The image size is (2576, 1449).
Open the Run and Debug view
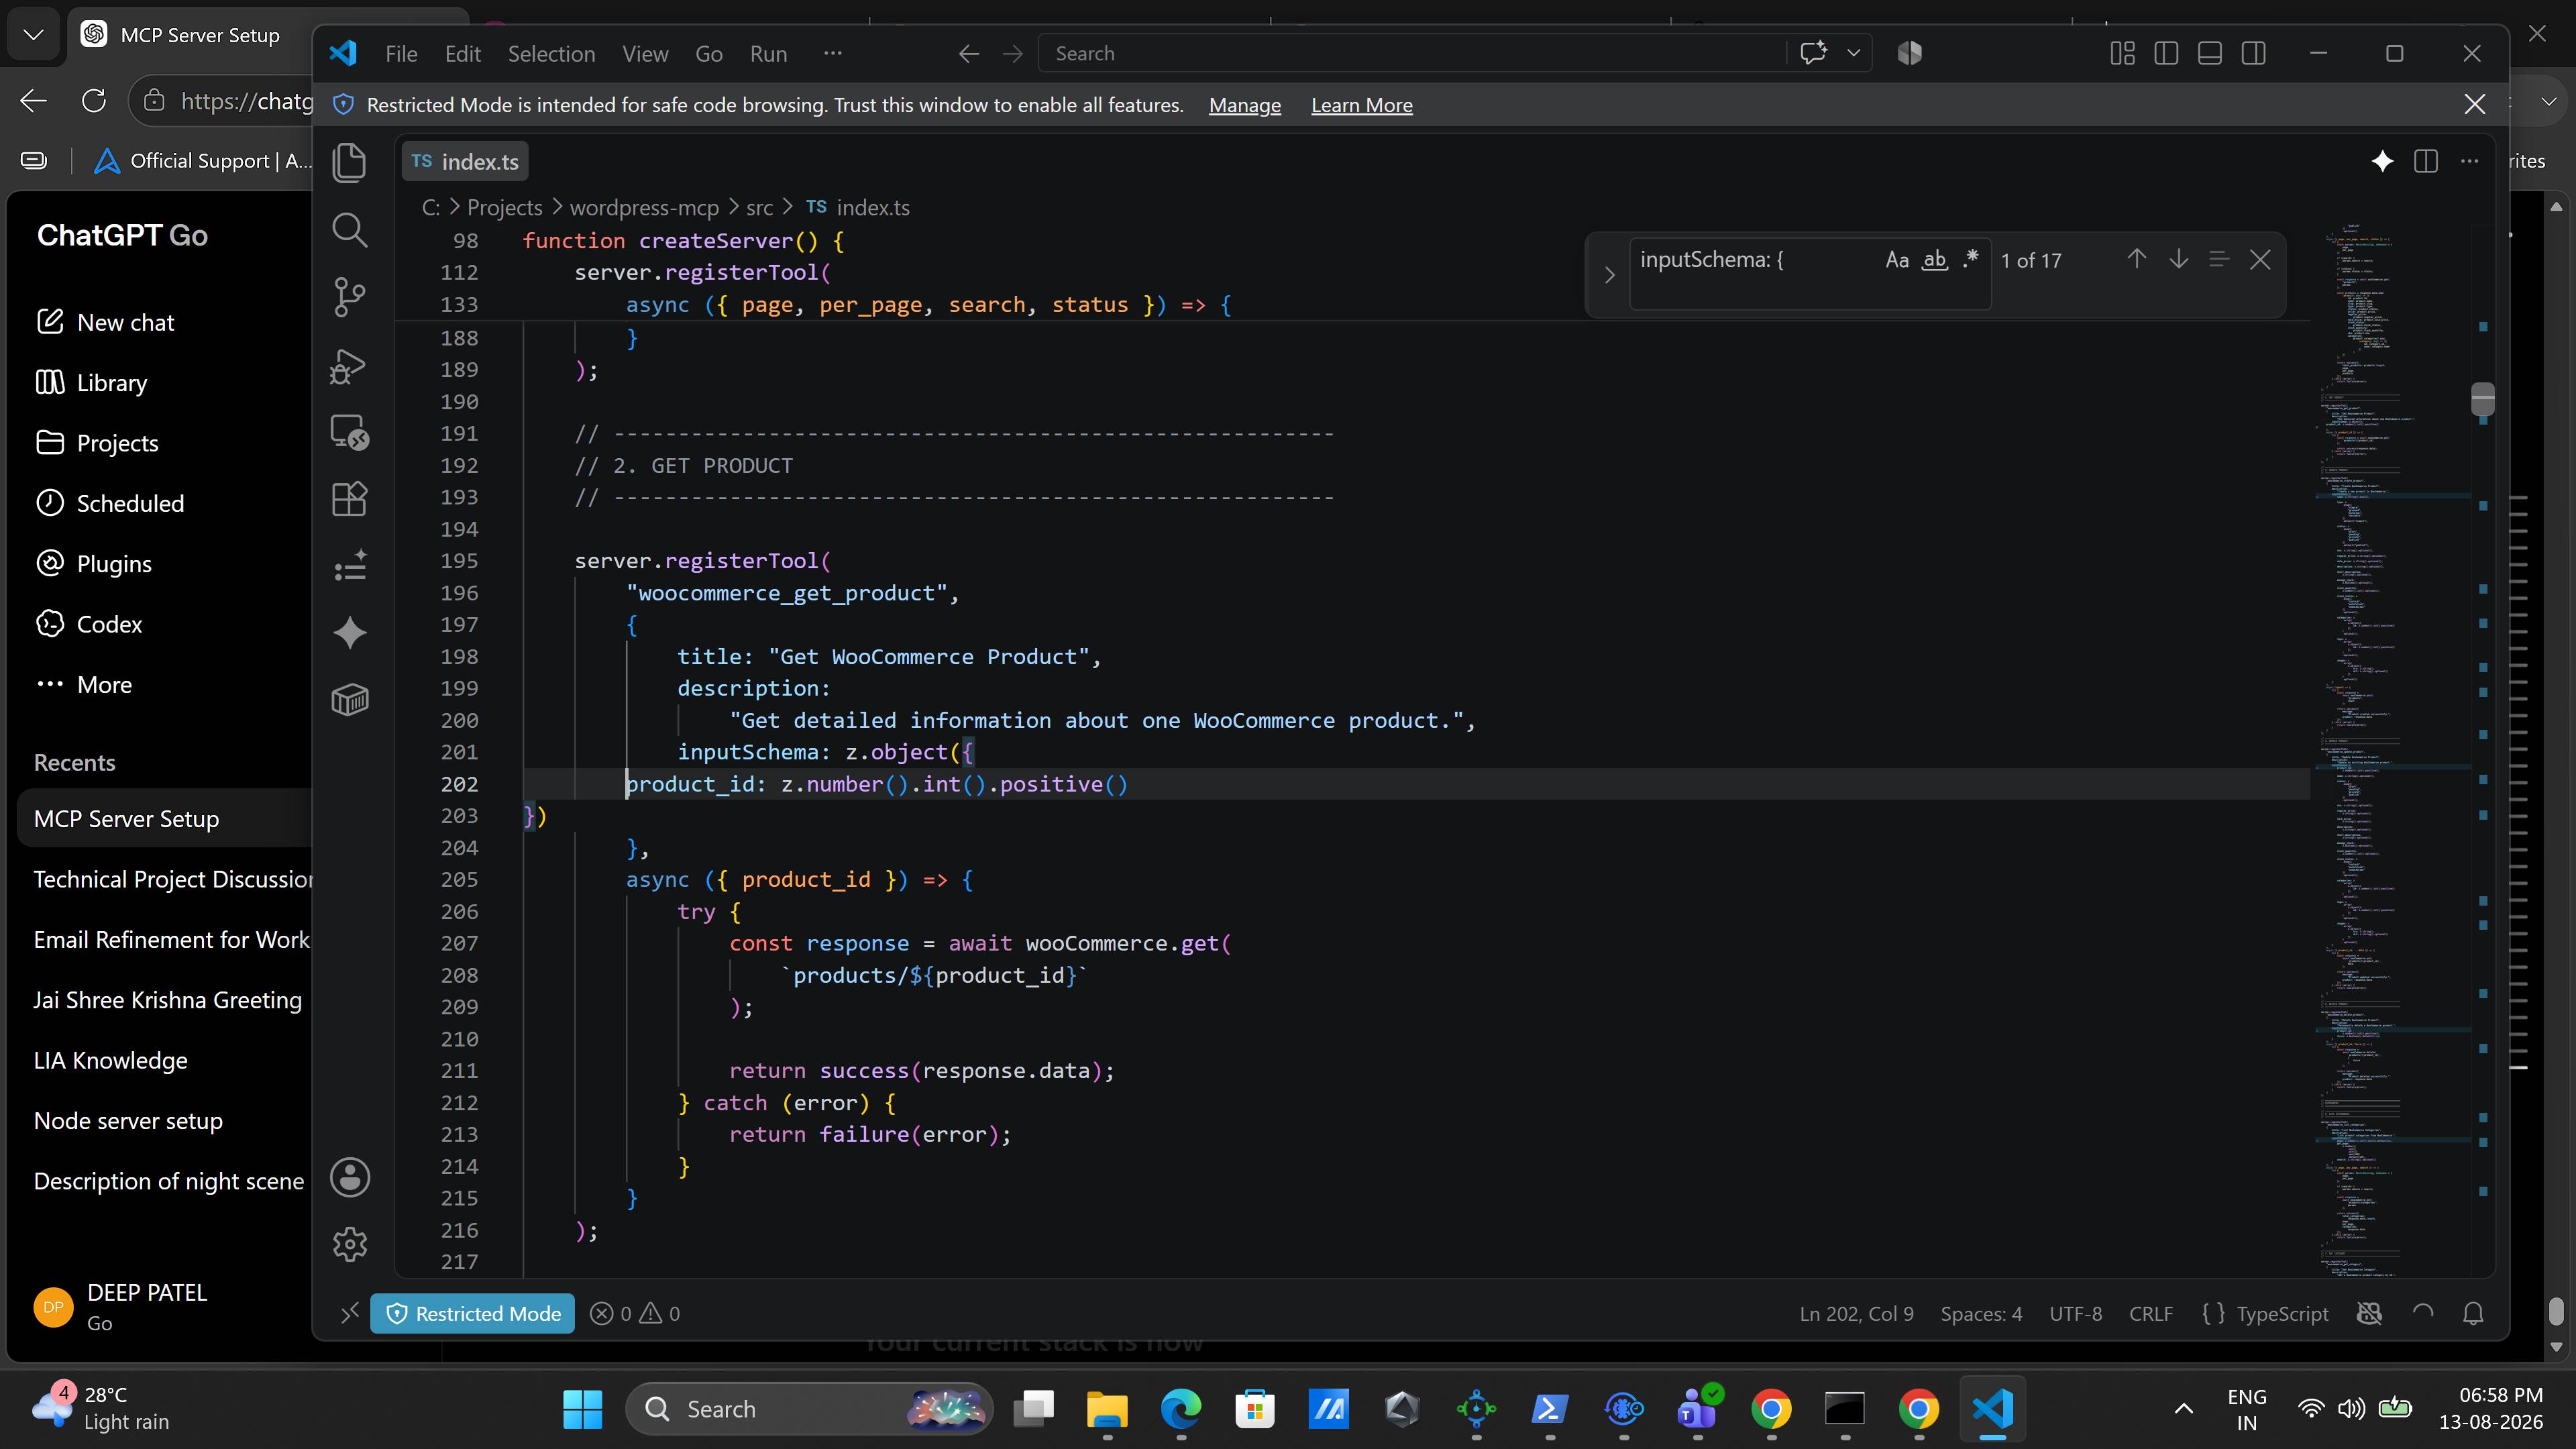349,365
